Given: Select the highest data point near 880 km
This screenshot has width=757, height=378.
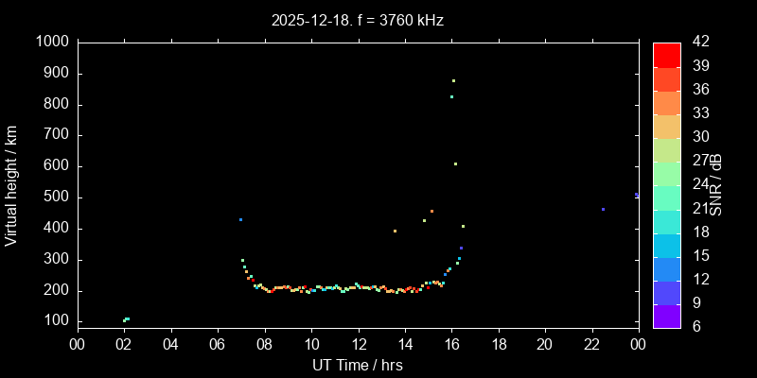Looking at the screenshot, I should (x=453, y=80).
